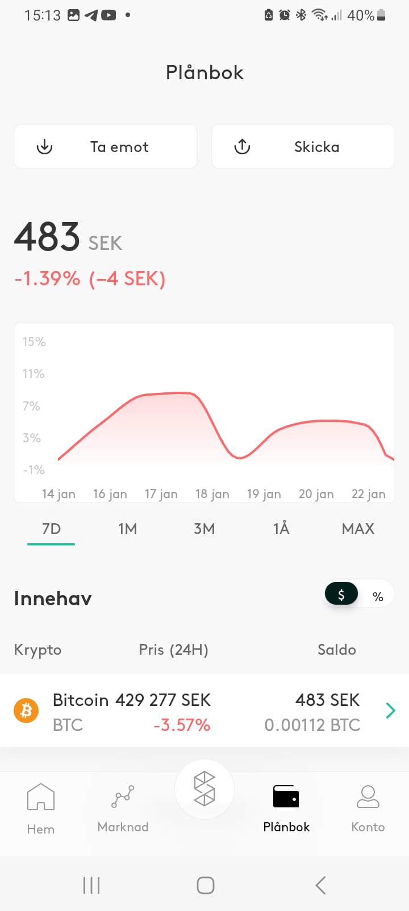Open the Hem home icon
Viewport: 409px width, 911px height.
pyautogui.click(x=41, y=797)
